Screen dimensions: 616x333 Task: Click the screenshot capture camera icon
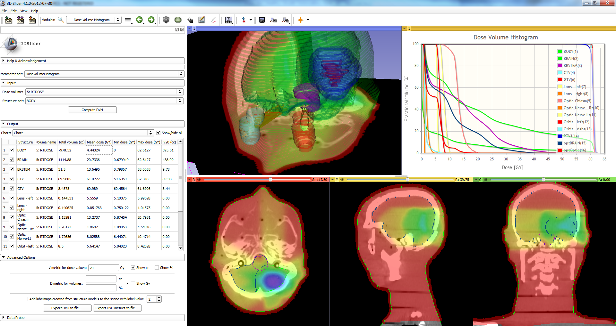coord(262,20)
